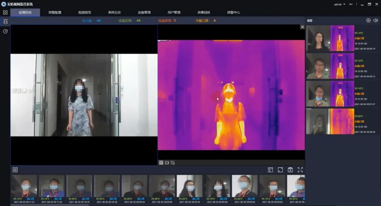Select the thermal imaging video pane
381x206 pixels.
pos(231,95)
